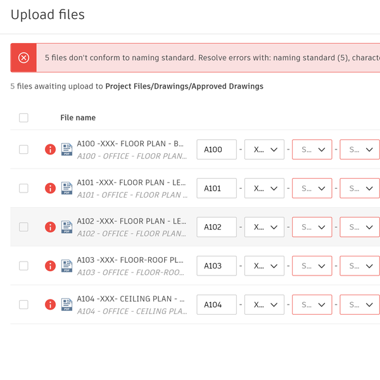This screenshot has width=380, height=380.
Task: Click the A102 -XXX- FLOOR PLAN file name
Action: click(131, 222)
